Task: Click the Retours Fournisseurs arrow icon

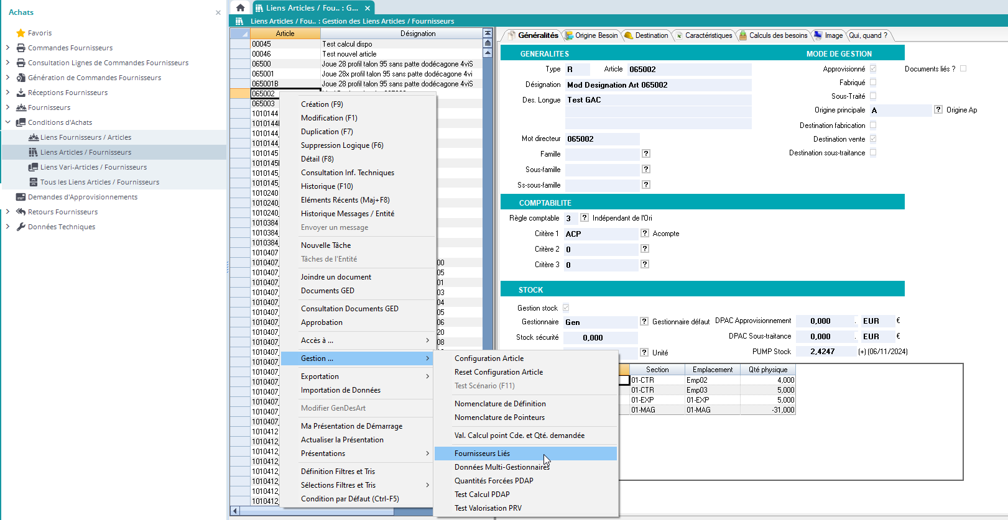Action: click(x=21, y=212)
